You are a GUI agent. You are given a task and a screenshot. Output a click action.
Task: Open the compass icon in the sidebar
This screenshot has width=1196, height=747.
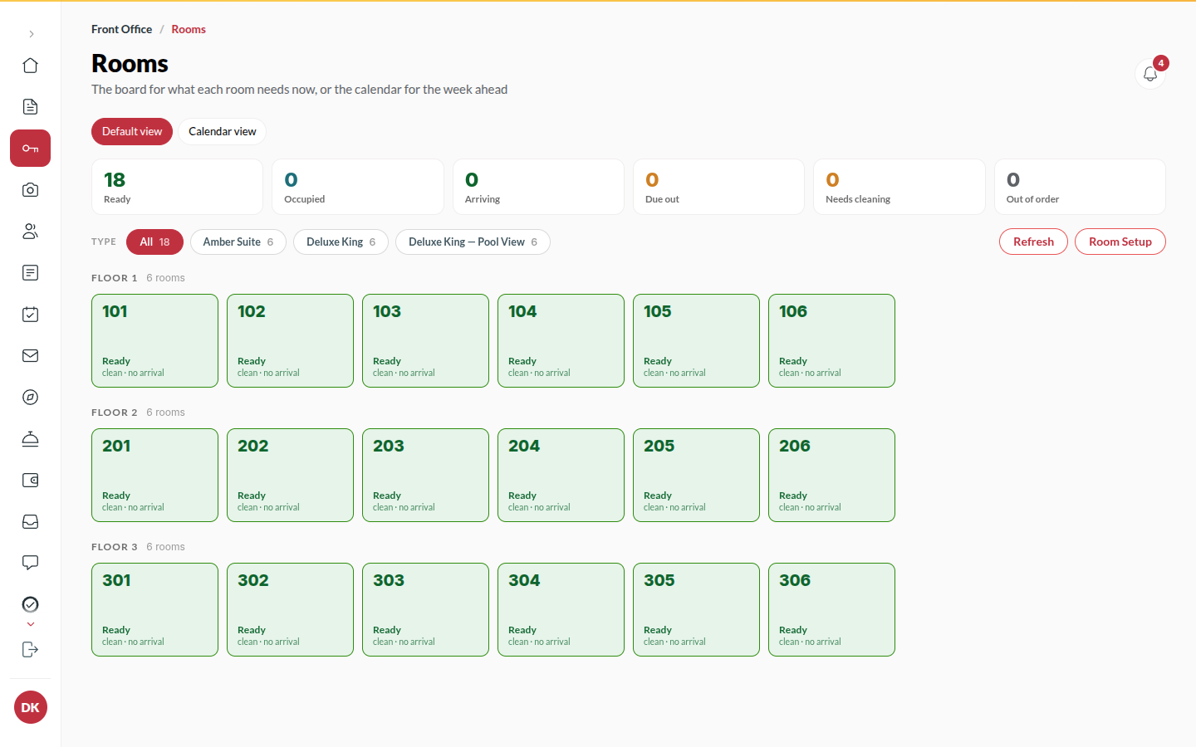pyautogui.click(x=31, y=398)
